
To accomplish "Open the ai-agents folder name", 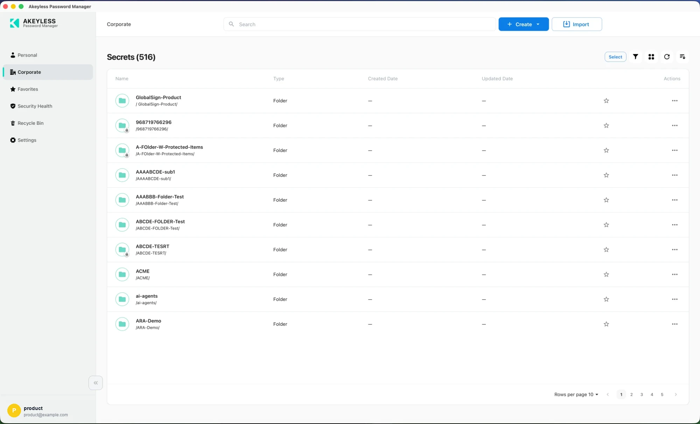I will [x=147, y=296].
